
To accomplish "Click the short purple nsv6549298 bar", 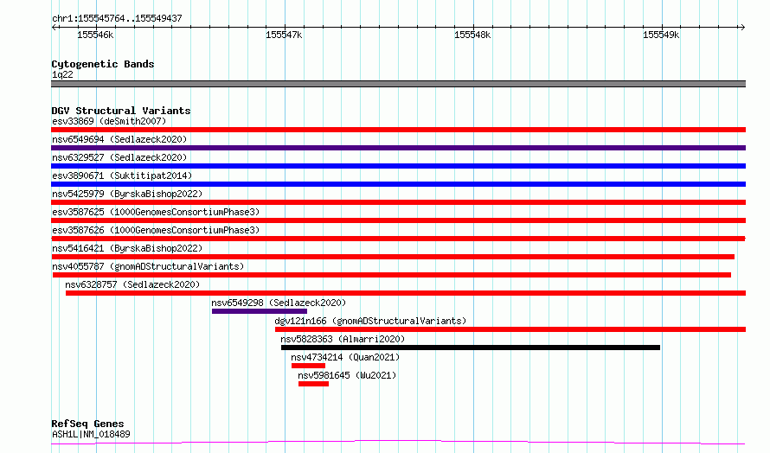I will click(x=260, y=311).
